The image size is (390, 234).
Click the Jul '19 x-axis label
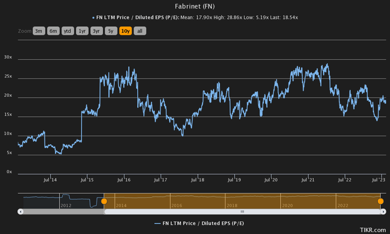pyautogui.click(x=234, y=180)
